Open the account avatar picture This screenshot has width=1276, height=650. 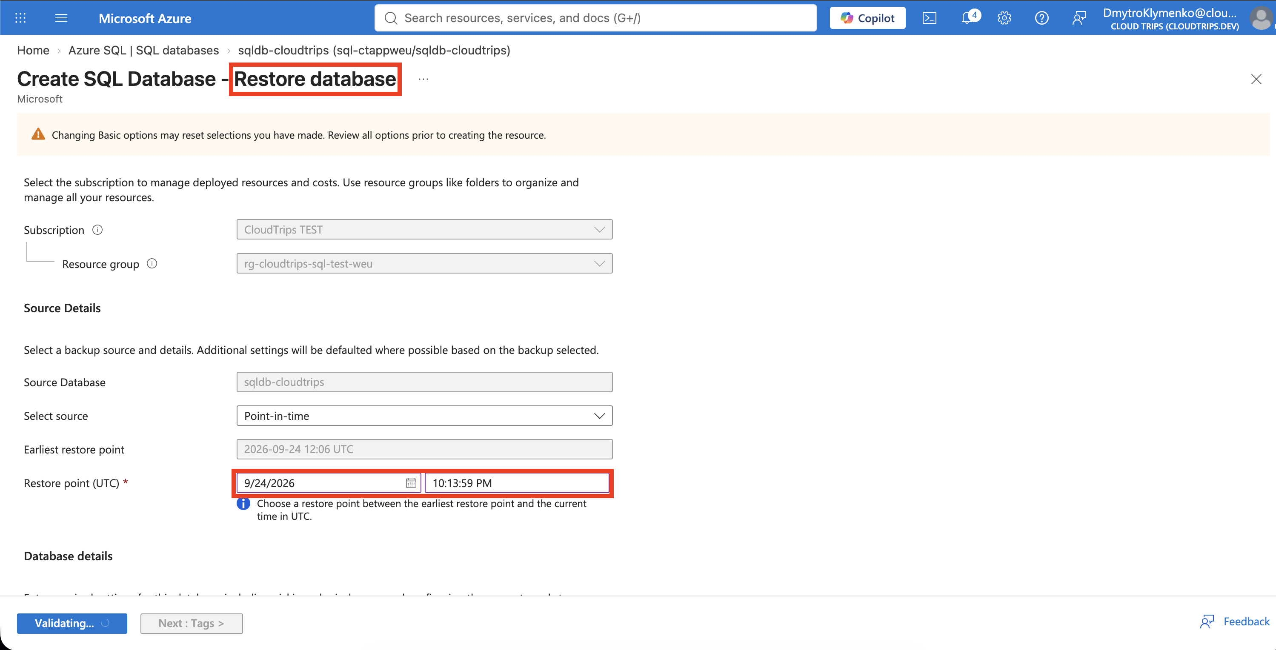[1261, 18]
